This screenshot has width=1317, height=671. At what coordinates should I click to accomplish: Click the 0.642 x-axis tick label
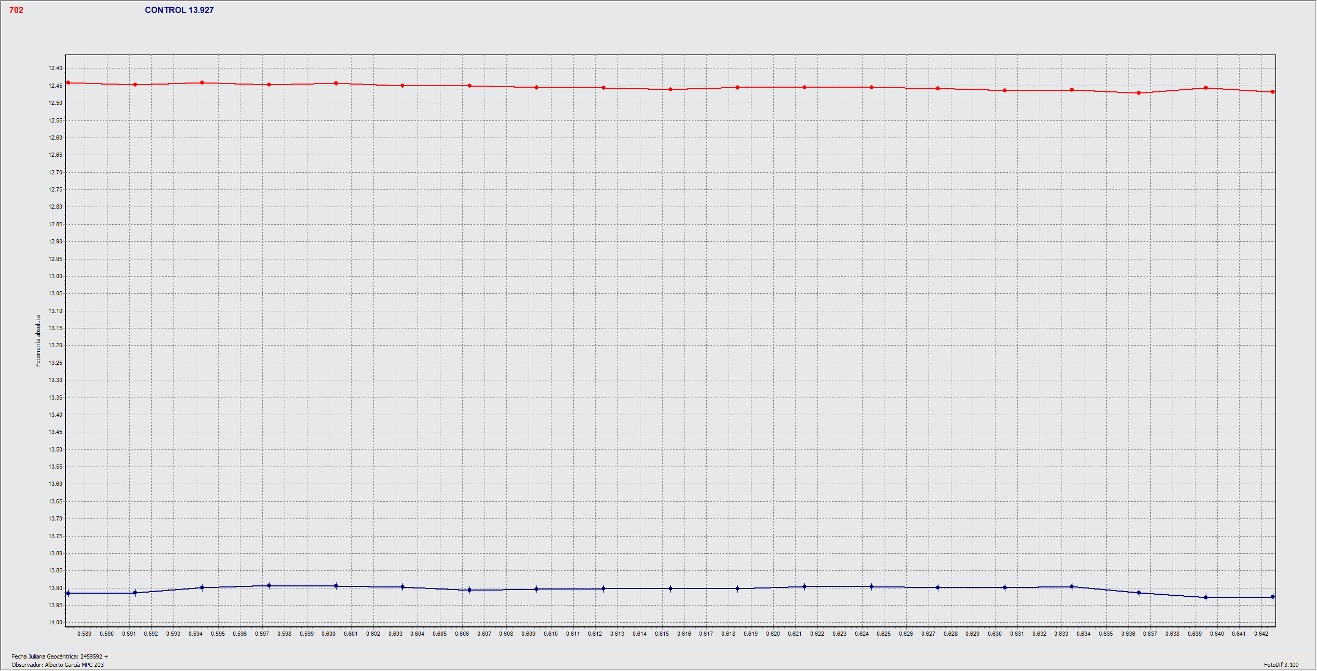1261,634
